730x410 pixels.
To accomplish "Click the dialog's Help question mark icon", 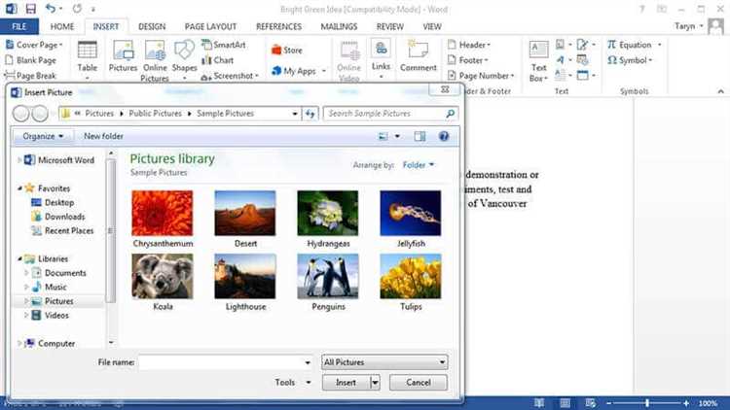I will tap(444, 137).
